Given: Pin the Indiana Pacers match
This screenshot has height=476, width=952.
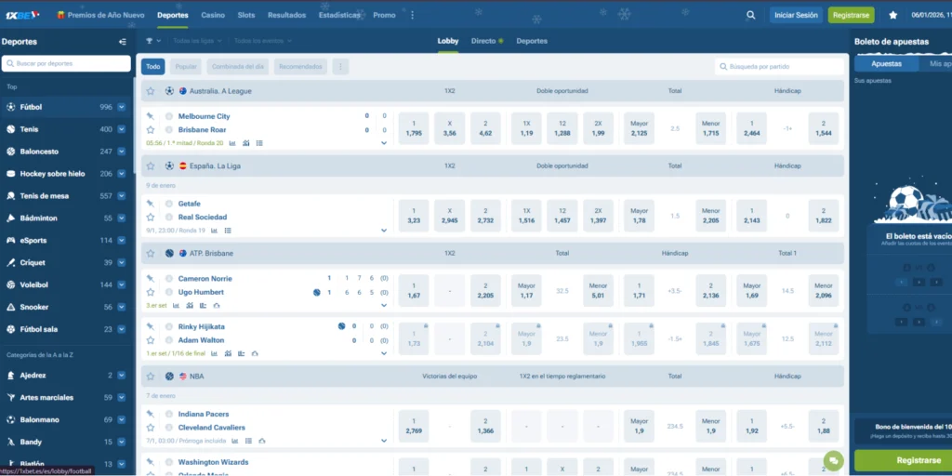Looking at the screenshot, I should [x=151, y=414].
